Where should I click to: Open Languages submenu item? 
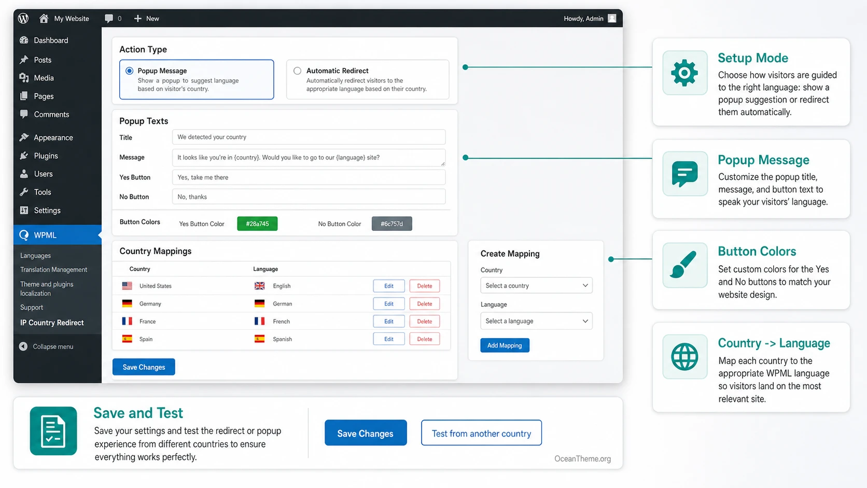[x=35, y=256]
